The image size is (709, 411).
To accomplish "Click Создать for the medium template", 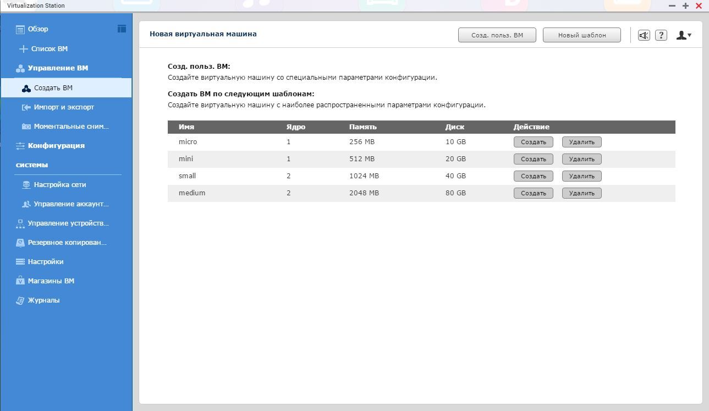I will click(x=534, y=193).
